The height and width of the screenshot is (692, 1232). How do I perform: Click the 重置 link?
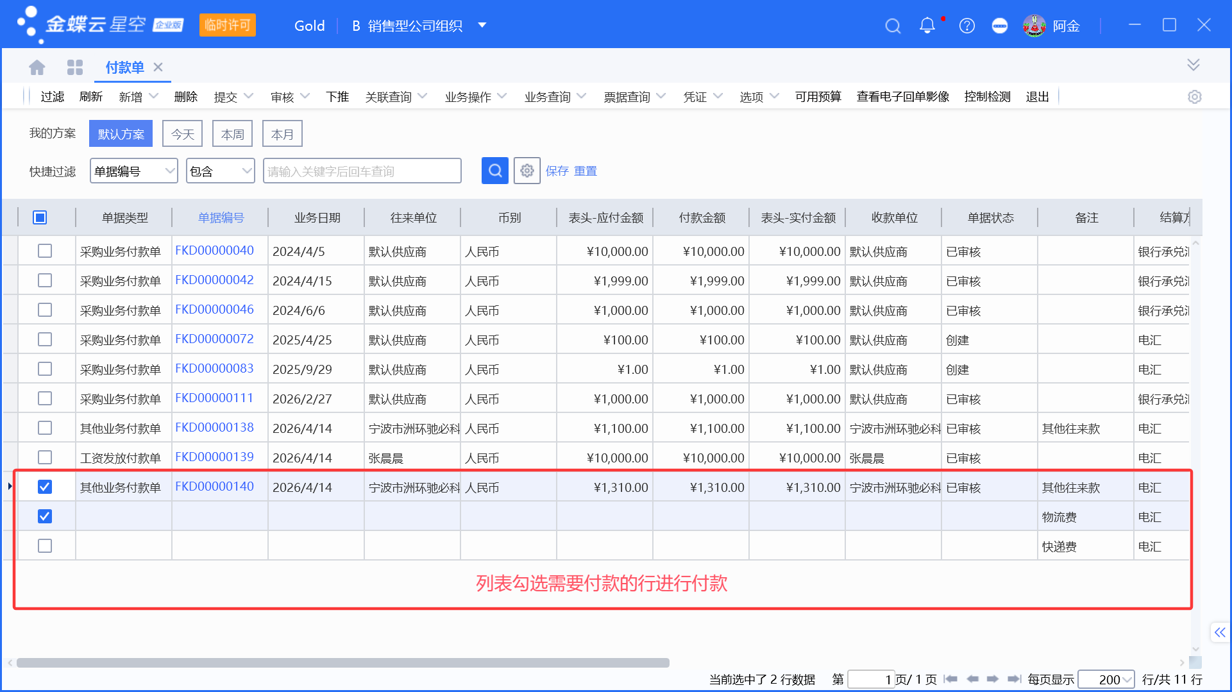click(586, 171)
